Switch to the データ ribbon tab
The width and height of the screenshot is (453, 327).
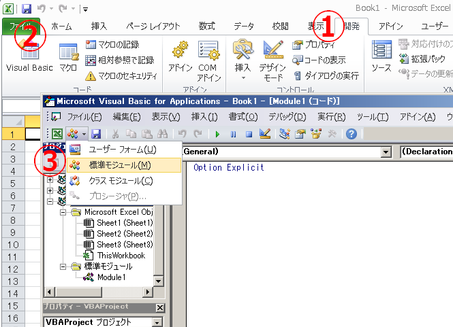(x=244, y=27)
